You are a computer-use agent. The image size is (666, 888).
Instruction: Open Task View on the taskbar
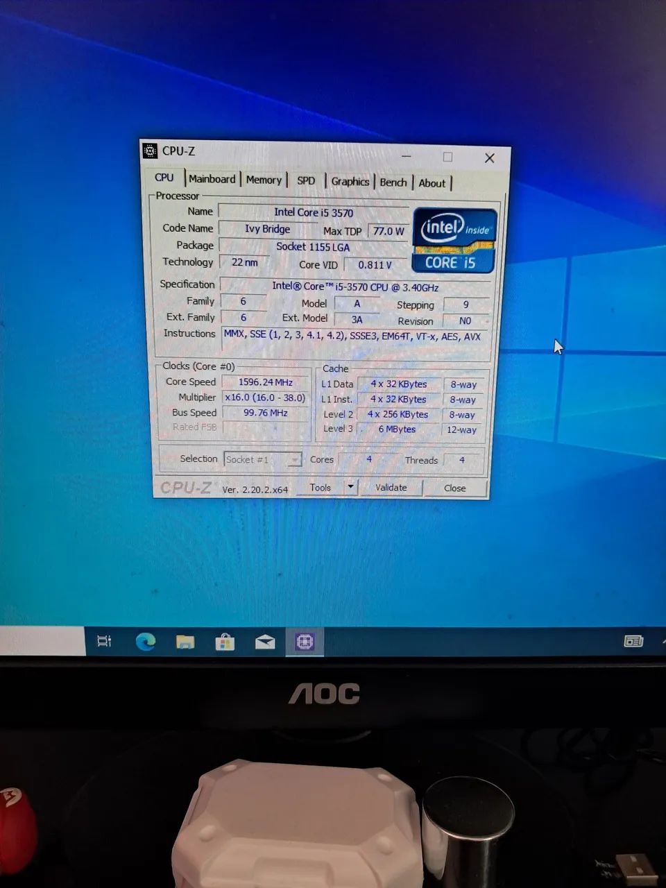coord(104,641)
